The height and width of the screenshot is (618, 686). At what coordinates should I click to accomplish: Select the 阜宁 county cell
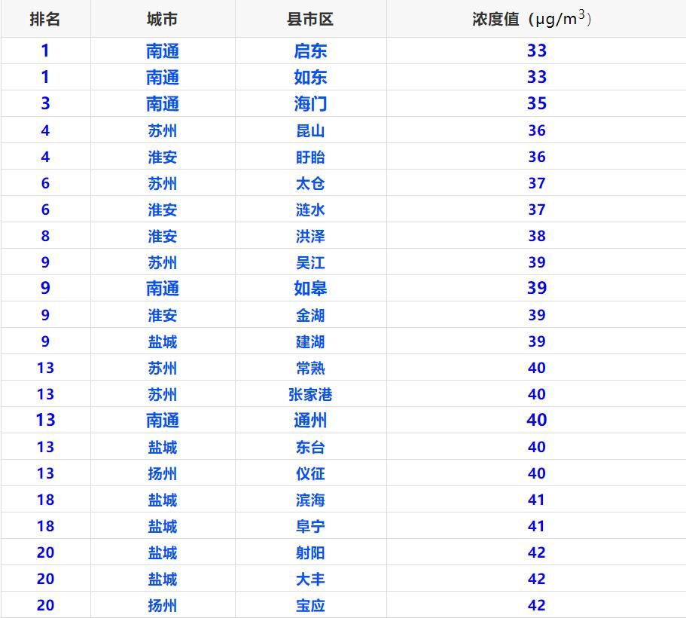310,526
